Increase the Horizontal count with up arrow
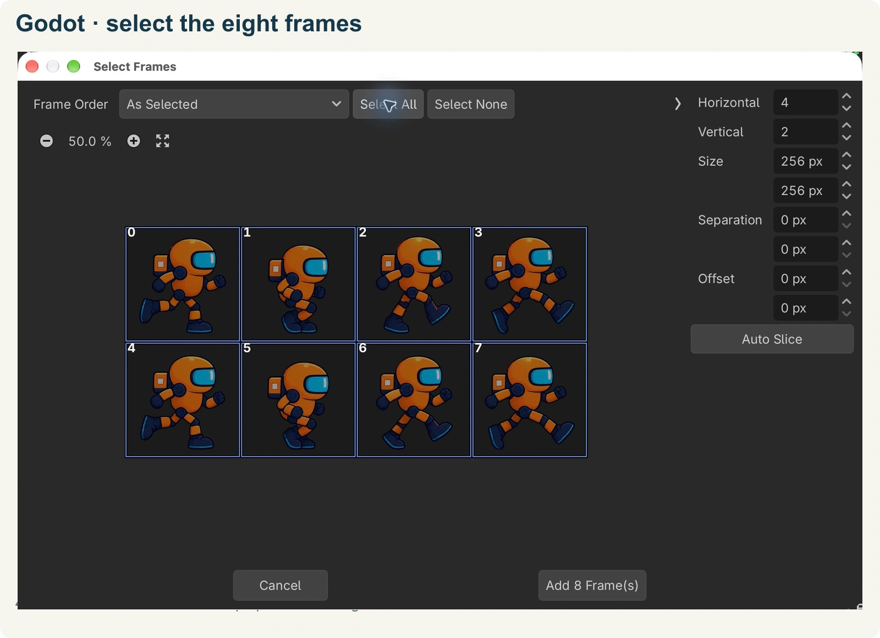 pyautogui.click(x=846, y=96)
